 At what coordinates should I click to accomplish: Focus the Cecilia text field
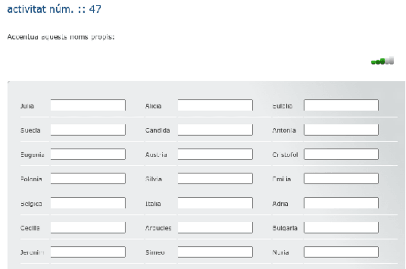click(x=88, y=228)
